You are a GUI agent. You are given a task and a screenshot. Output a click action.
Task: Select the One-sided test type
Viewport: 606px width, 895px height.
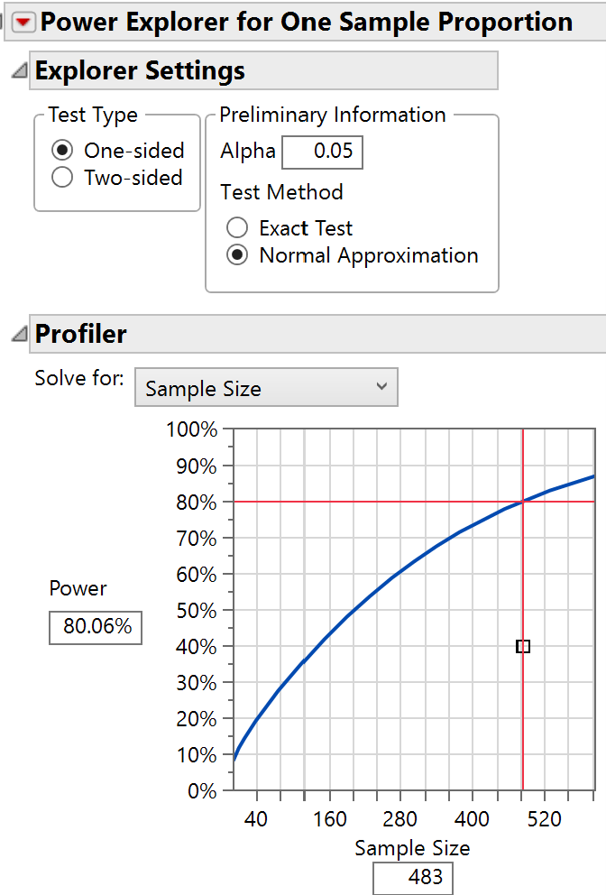[61, 150]
